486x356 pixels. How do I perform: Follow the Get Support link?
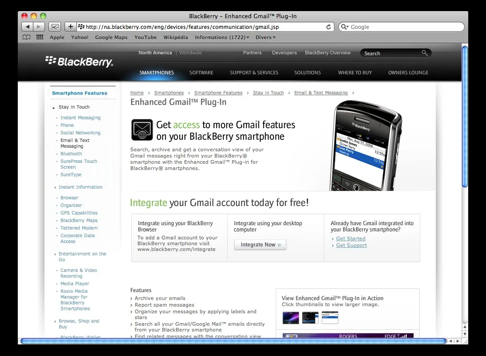point(351,245)
